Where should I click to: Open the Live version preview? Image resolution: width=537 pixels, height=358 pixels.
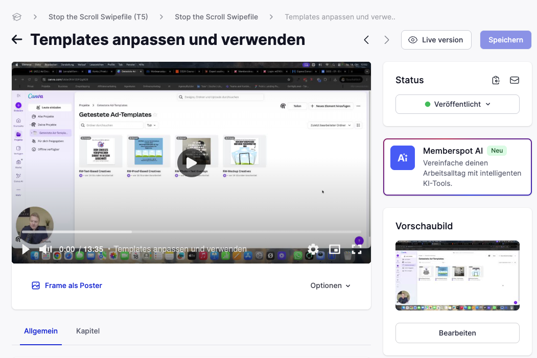(436, 40)
